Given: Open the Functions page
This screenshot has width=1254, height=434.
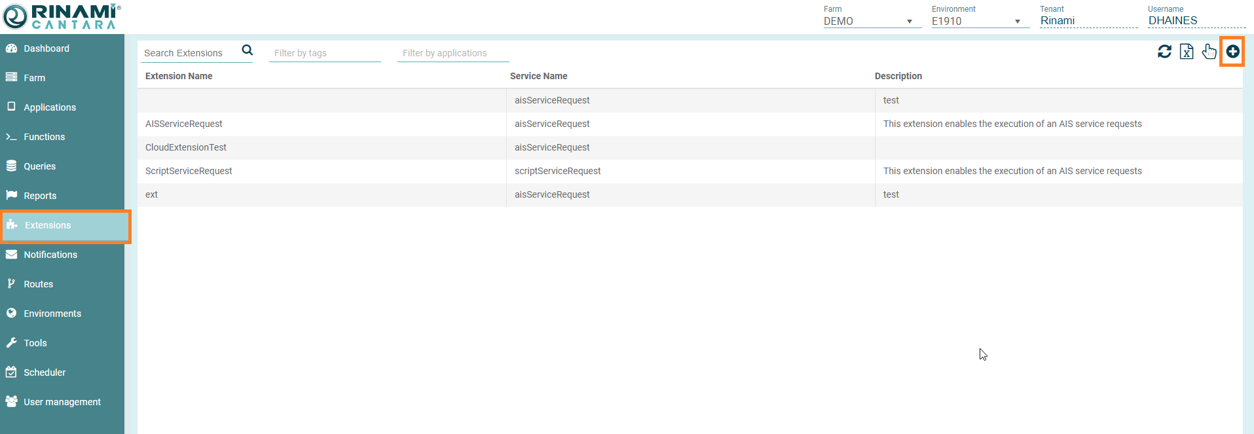Looking at the screenshot, I should click(x=44, y=137).
